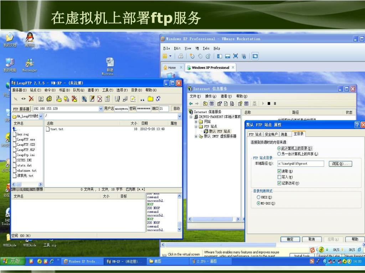Click the LeapFTP yellow new folder icon

click(x=150, y=99)
